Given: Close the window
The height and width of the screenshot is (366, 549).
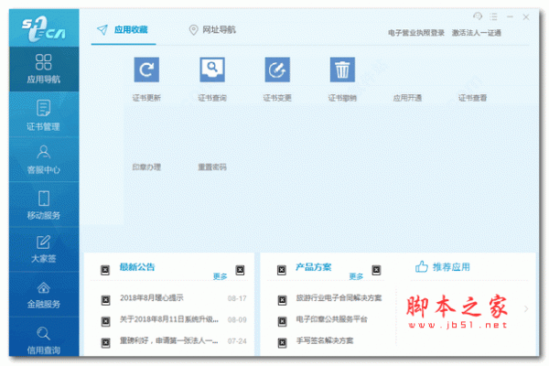Looking at the screenshot, I should (x=526, y=16).
